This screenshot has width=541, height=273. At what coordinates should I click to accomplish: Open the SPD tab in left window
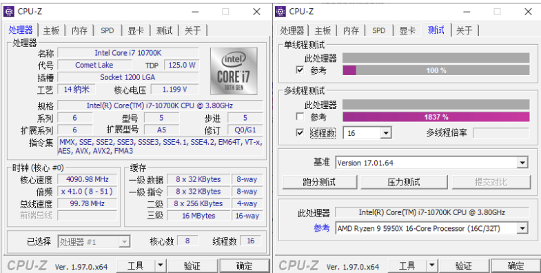[108, 30]
